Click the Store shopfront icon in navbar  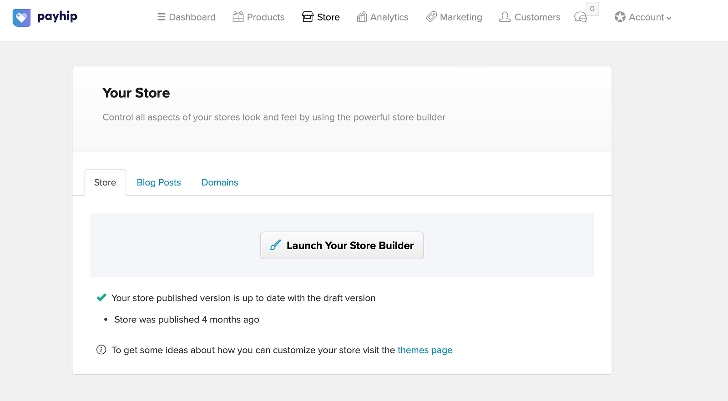pos(308,17)
